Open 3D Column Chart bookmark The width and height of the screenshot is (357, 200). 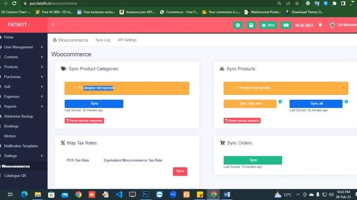pyautogui.click(x=16, y=12)
